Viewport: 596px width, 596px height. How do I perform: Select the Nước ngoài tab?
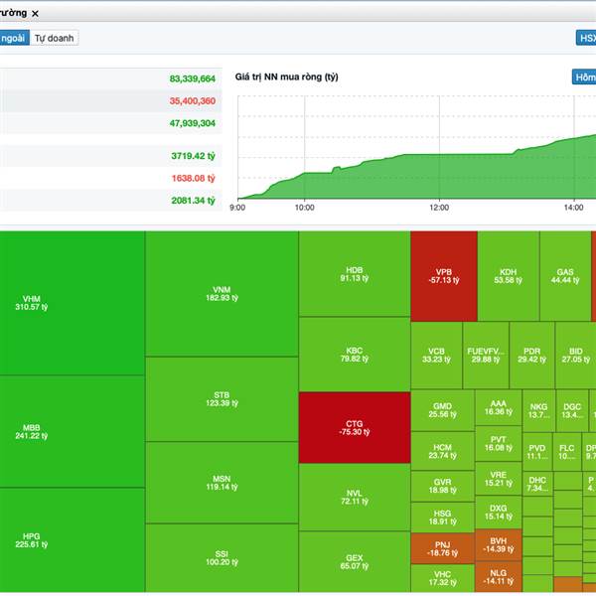(14, 38)
